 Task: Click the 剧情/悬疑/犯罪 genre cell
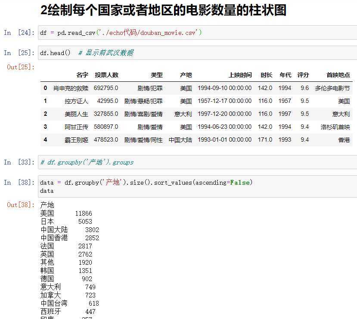coord(143,101)
